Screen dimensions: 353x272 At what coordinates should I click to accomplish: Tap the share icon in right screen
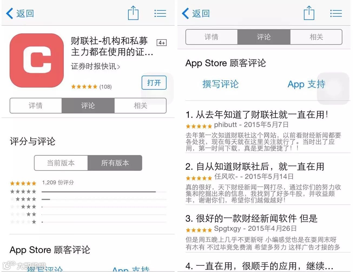(x=309, y=13)
